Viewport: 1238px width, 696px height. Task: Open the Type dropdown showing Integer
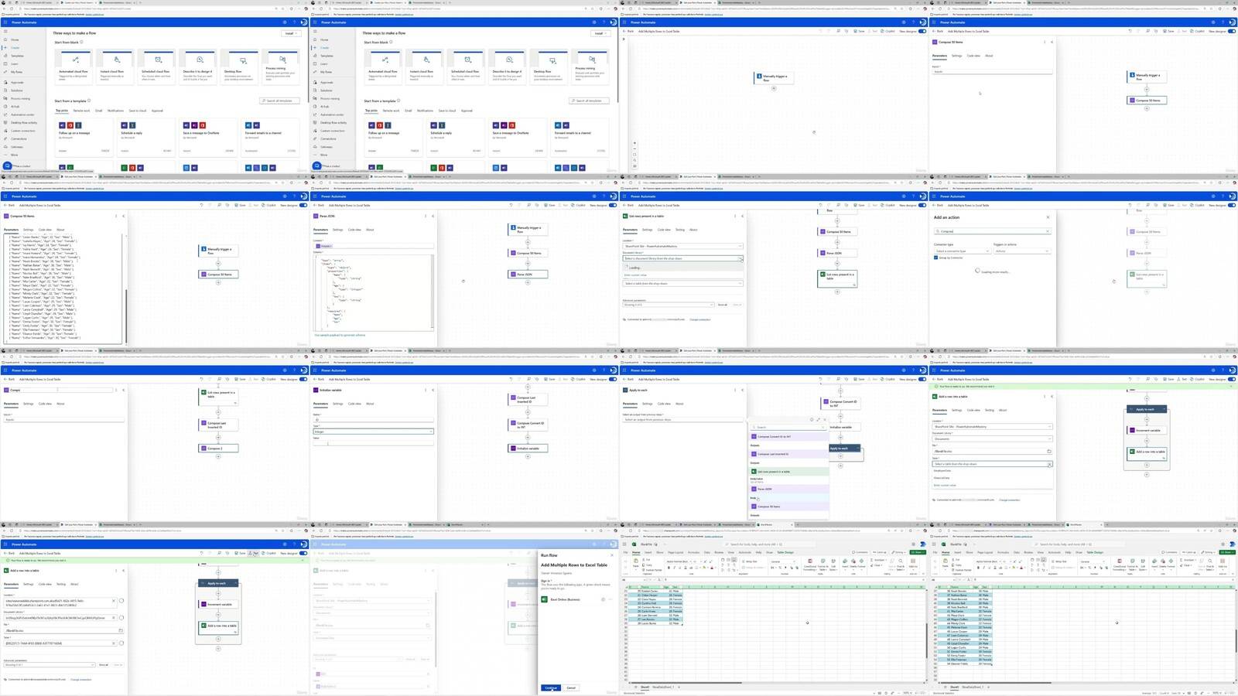click(373, 432)
